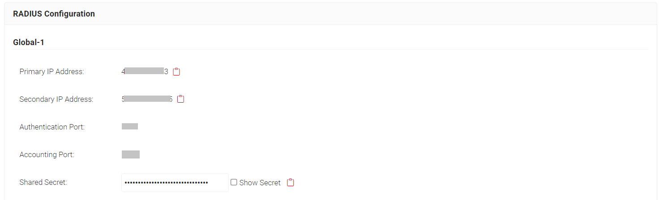
Task: Enable the Show Secret checkbox
Action: pos(234,182)
